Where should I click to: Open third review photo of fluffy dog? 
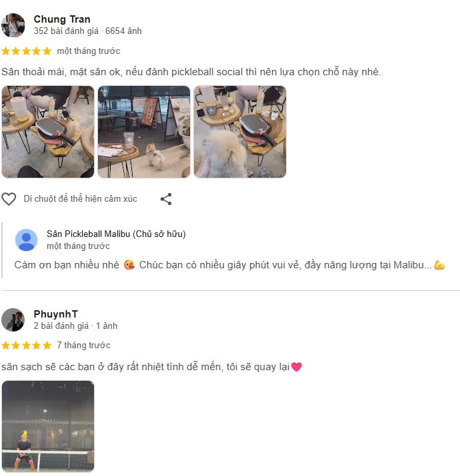click(x=240, y=132)
